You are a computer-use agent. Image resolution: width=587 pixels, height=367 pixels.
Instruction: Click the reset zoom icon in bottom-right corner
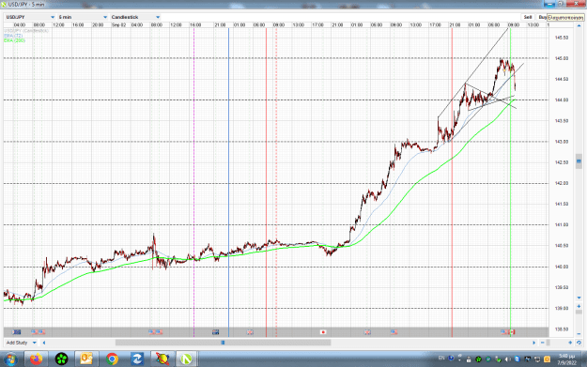(579, 343)
